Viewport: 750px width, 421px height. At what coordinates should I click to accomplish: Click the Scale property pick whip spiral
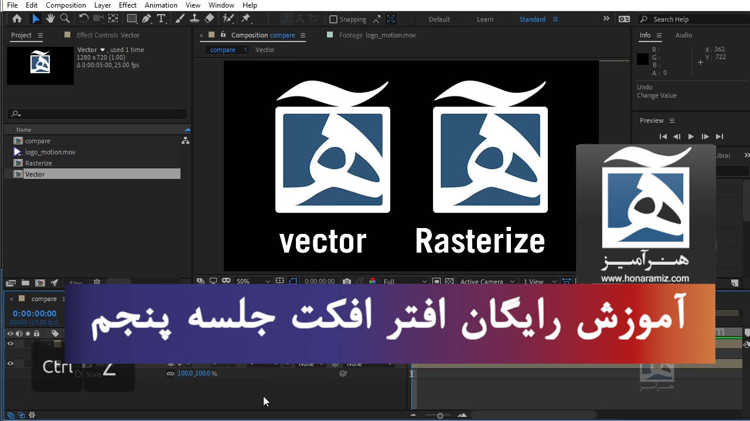pyautogui.click(x=343, y=373)
